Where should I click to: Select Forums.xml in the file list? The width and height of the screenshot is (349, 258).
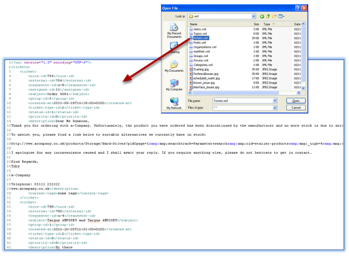(201, 60)
